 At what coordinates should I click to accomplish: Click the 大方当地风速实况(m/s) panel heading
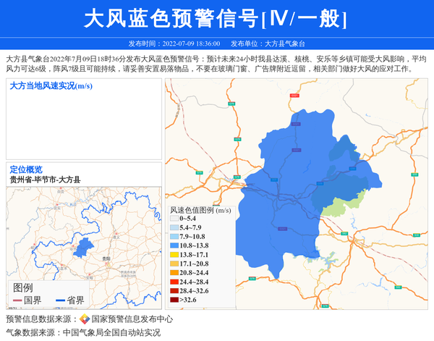pyautogui.click(x=51, y=86)
